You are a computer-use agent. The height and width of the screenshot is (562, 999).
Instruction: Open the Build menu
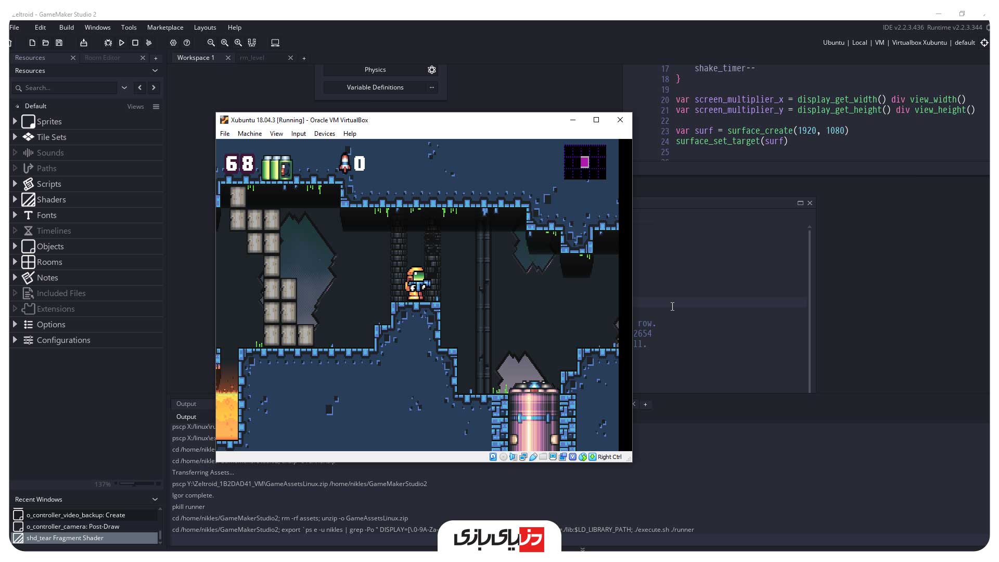click(66, 28)
